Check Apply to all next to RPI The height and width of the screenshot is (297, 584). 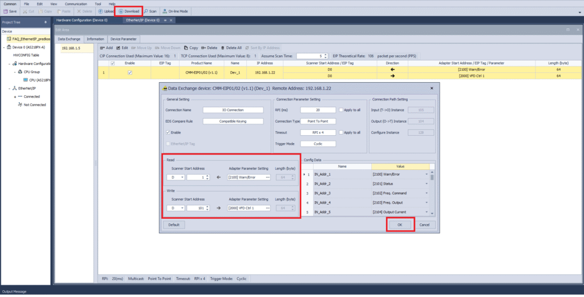340,109
